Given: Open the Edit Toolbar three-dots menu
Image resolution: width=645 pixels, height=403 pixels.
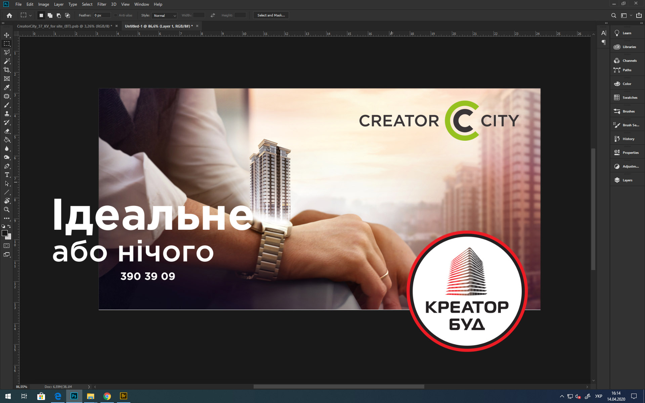Looking at the screenshot, I should pyautogui.click(x=7, y=218).
